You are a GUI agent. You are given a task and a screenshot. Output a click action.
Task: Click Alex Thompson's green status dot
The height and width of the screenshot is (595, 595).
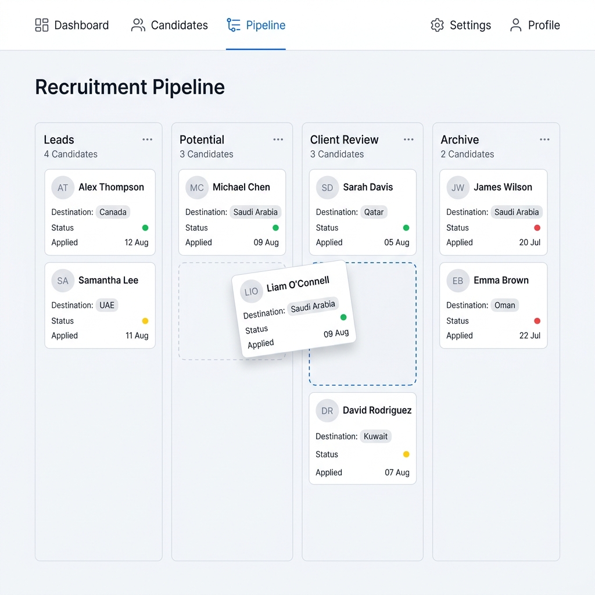click(145, 228)
